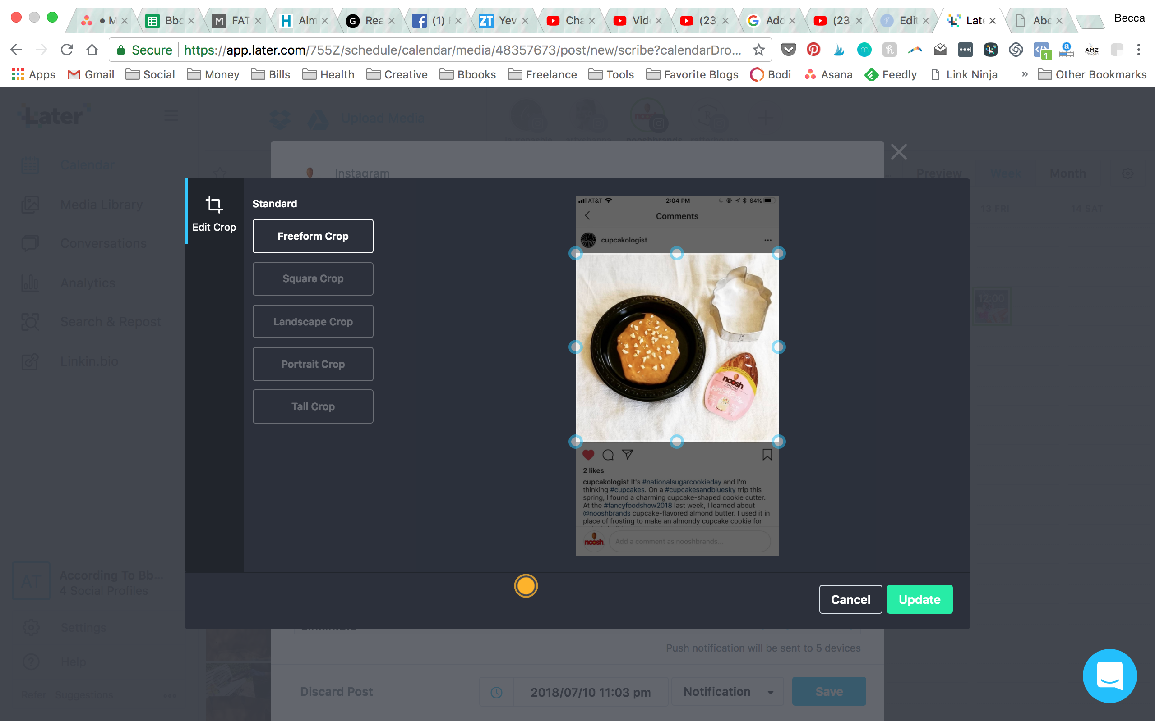Click the Becca profile button

click(x=1129, y=18)
